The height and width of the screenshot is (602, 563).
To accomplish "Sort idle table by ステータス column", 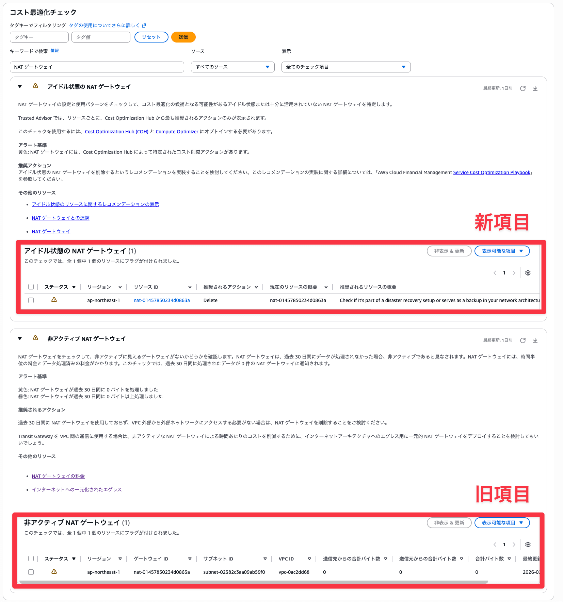I will point(74,287).
